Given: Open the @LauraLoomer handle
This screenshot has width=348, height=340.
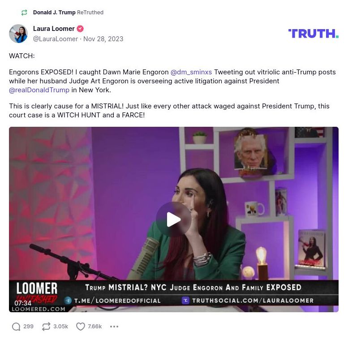Looking at the screenshot, I should point(55,39).
